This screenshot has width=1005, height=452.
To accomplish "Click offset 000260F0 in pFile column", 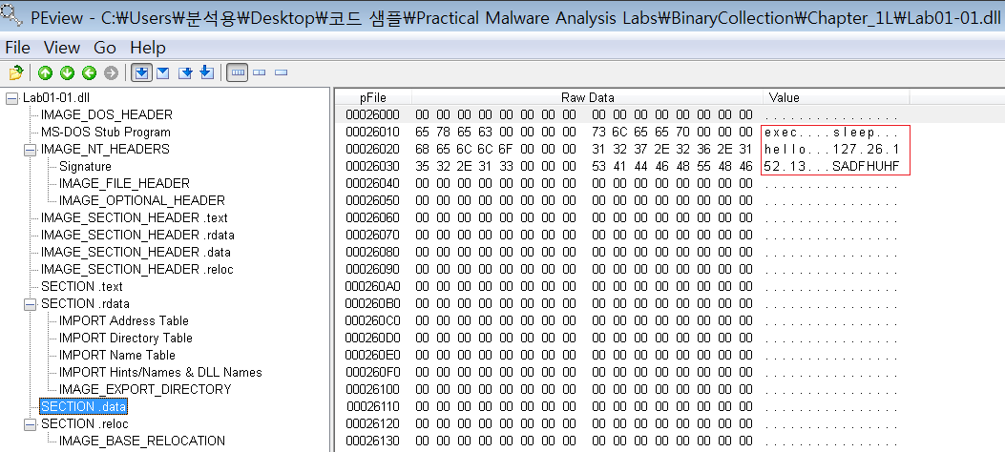I will (x=372, y=372).
